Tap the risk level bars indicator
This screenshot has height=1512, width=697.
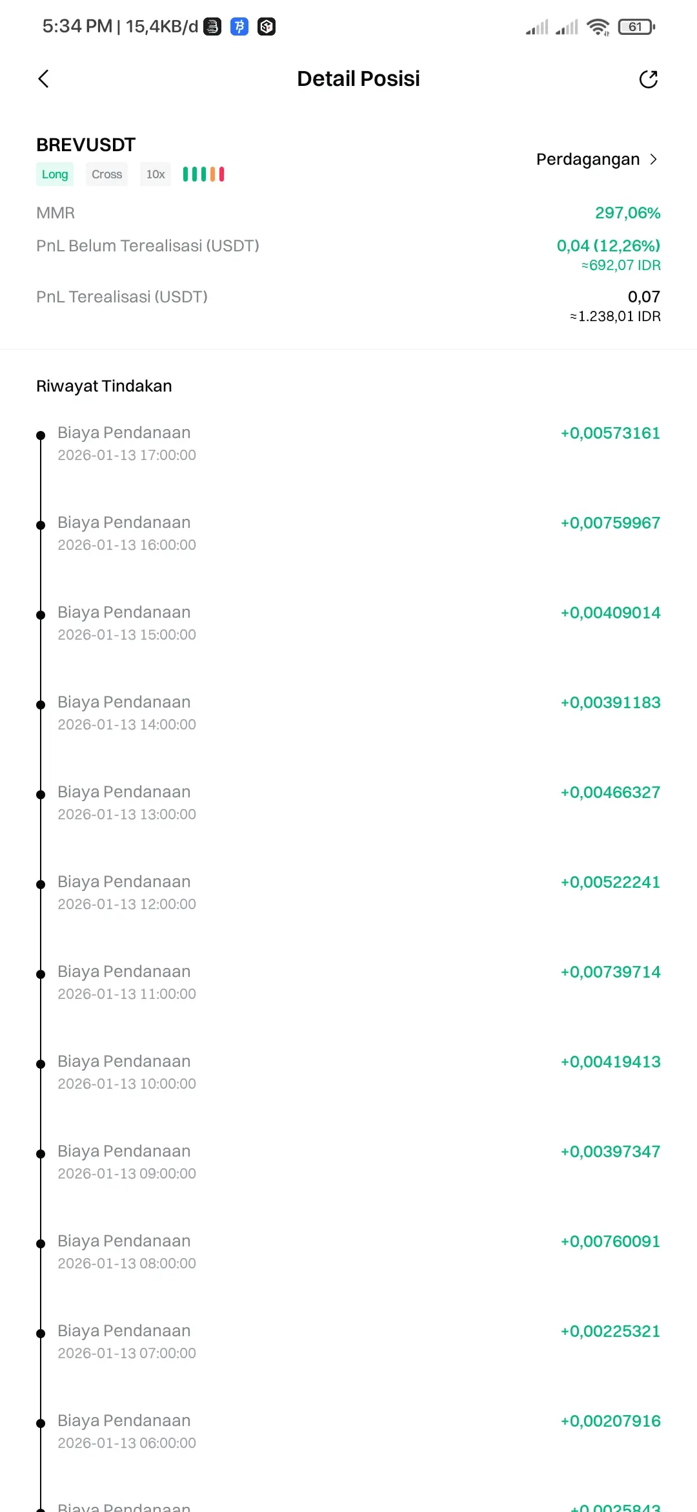[203, 174]
